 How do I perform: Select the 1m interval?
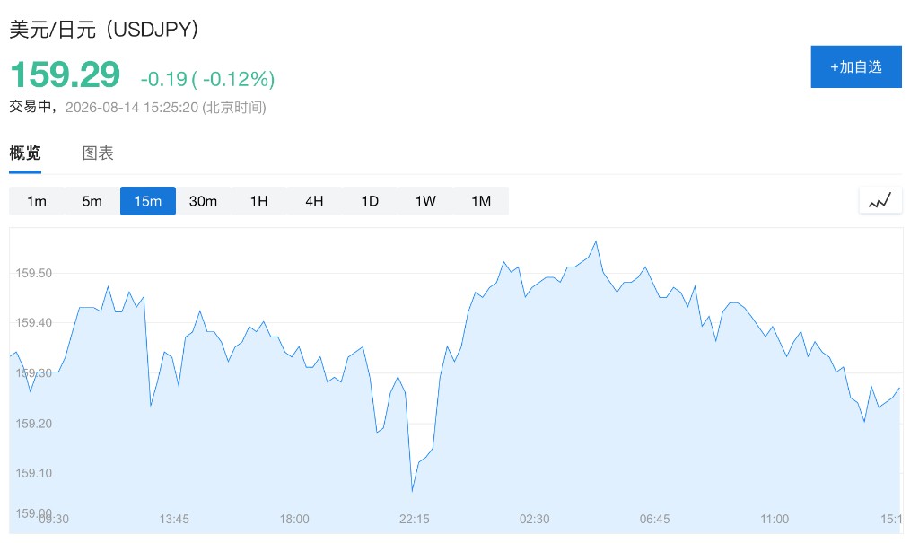pos(36,201)
